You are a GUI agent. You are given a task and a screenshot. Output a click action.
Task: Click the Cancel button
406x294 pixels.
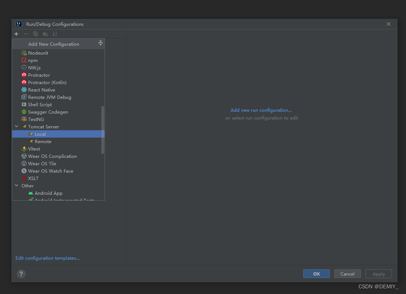pyautogui.click(x=347, y=274)
